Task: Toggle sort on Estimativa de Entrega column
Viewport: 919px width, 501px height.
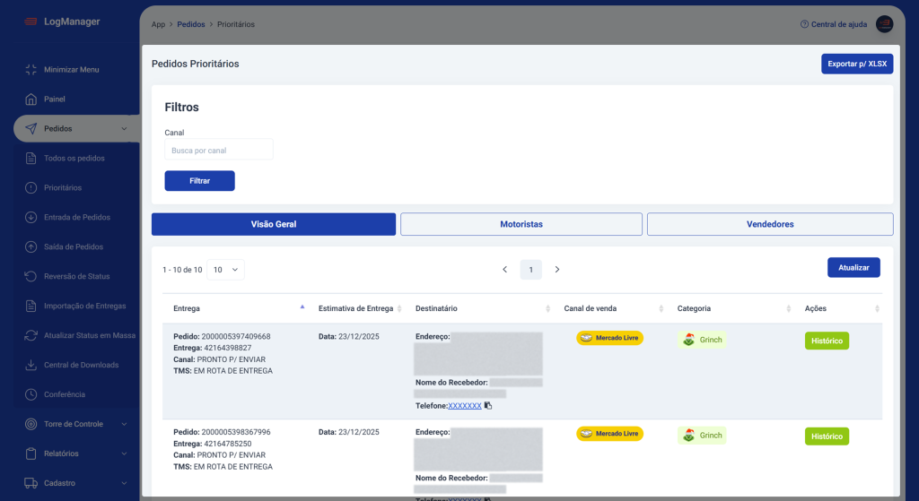Action: [400, 308]
